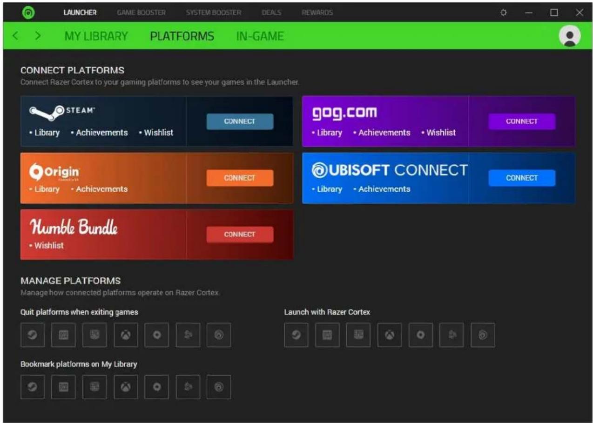Screen dimensions: 593x423
Task: Switch to My Library section
Action: (x=96, y=36)
